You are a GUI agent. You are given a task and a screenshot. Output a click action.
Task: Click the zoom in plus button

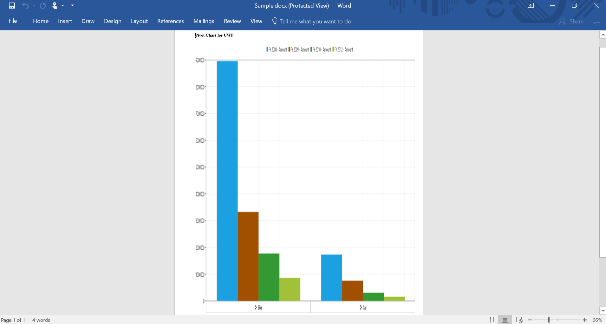pos(585,320)
